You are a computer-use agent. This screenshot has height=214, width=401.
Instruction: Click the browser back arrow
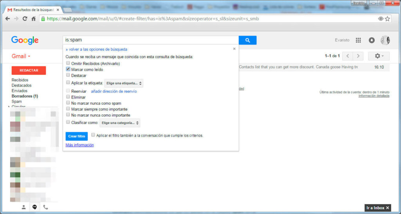click(x=8, y=19)
